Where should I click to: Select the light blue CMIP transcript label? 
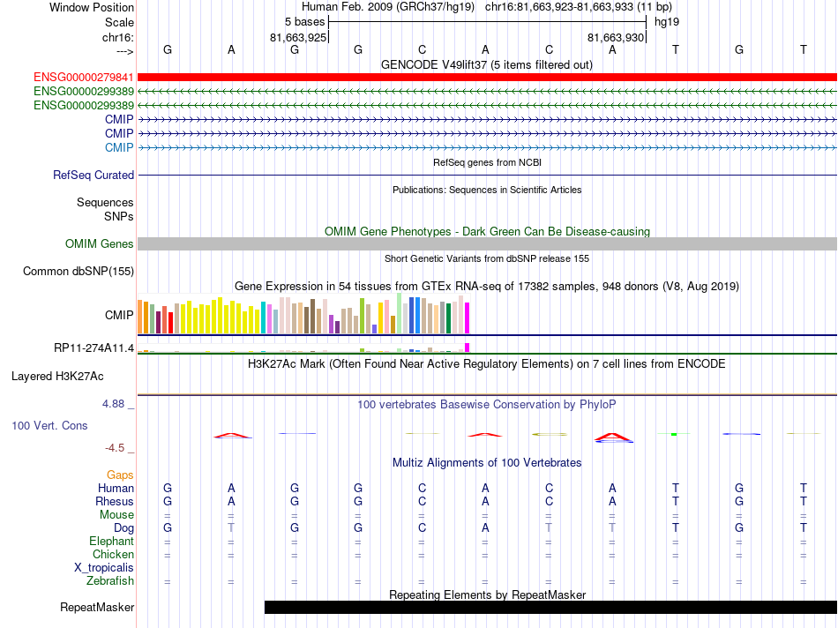pos(119,147)
